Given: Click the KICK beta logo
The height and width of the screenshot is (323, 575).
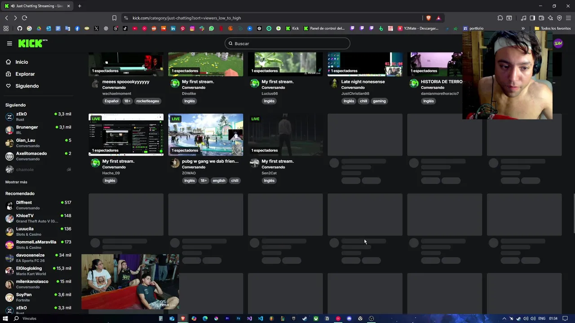Looking at the screenshot, I should pos(32,43).
